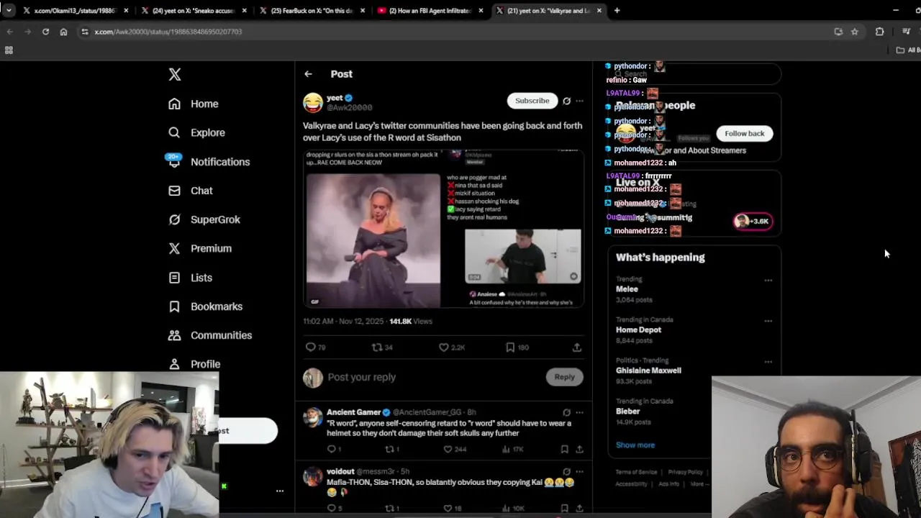Click the Notifications bell icon

(x=174, y=161)
